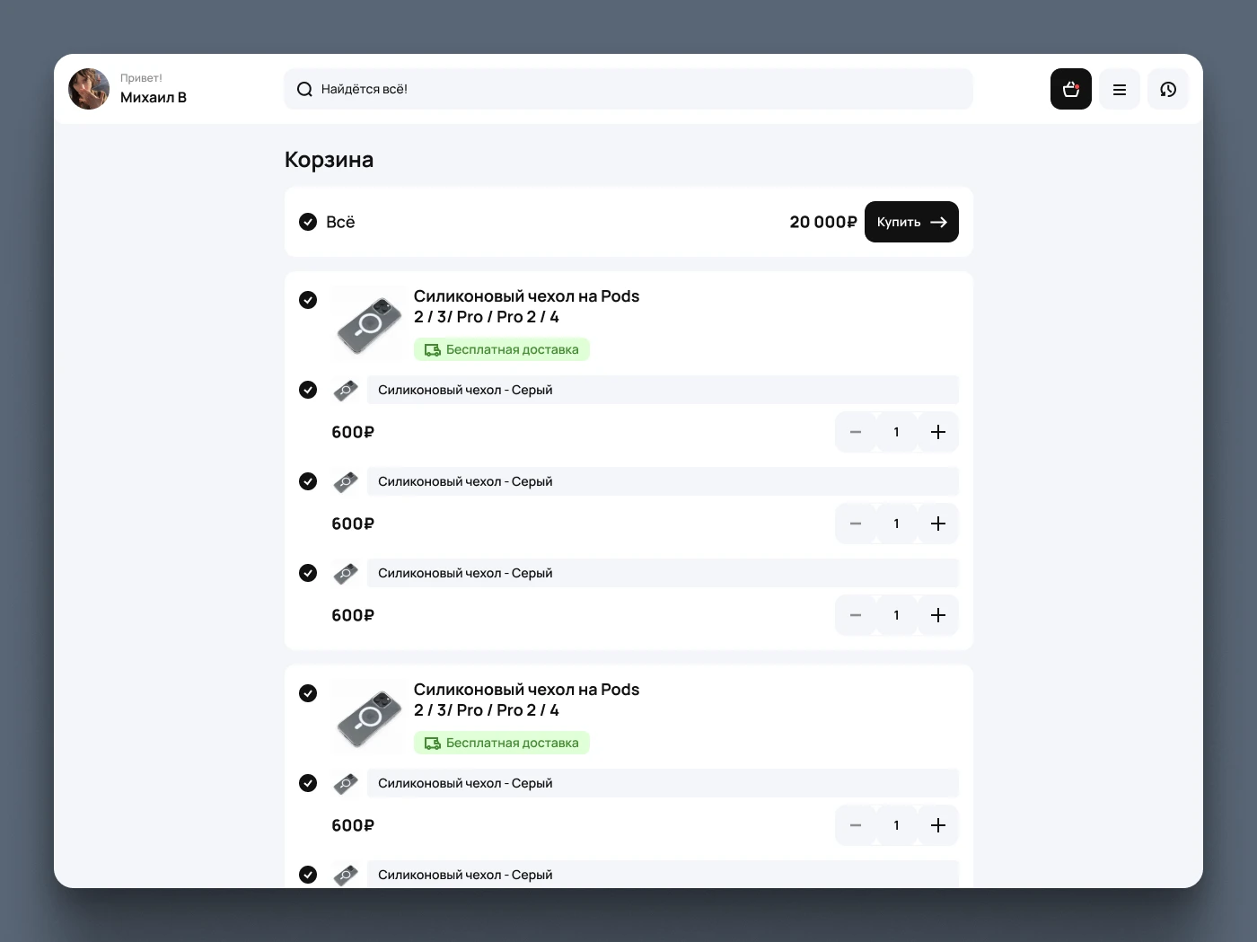Viewport: 1257px width, 942px height.
Task: Click the order history clock icon
Action: tap(1167, 89)
